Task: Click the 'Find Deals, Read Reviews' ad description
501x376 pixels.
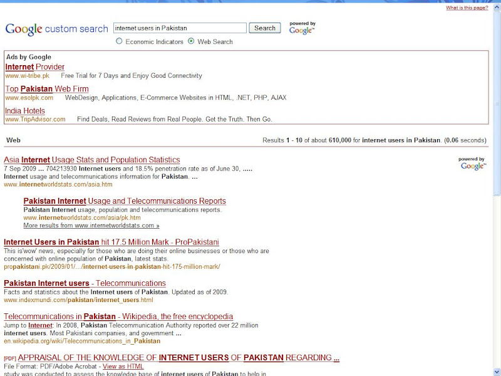Action: tap(175, 119)
